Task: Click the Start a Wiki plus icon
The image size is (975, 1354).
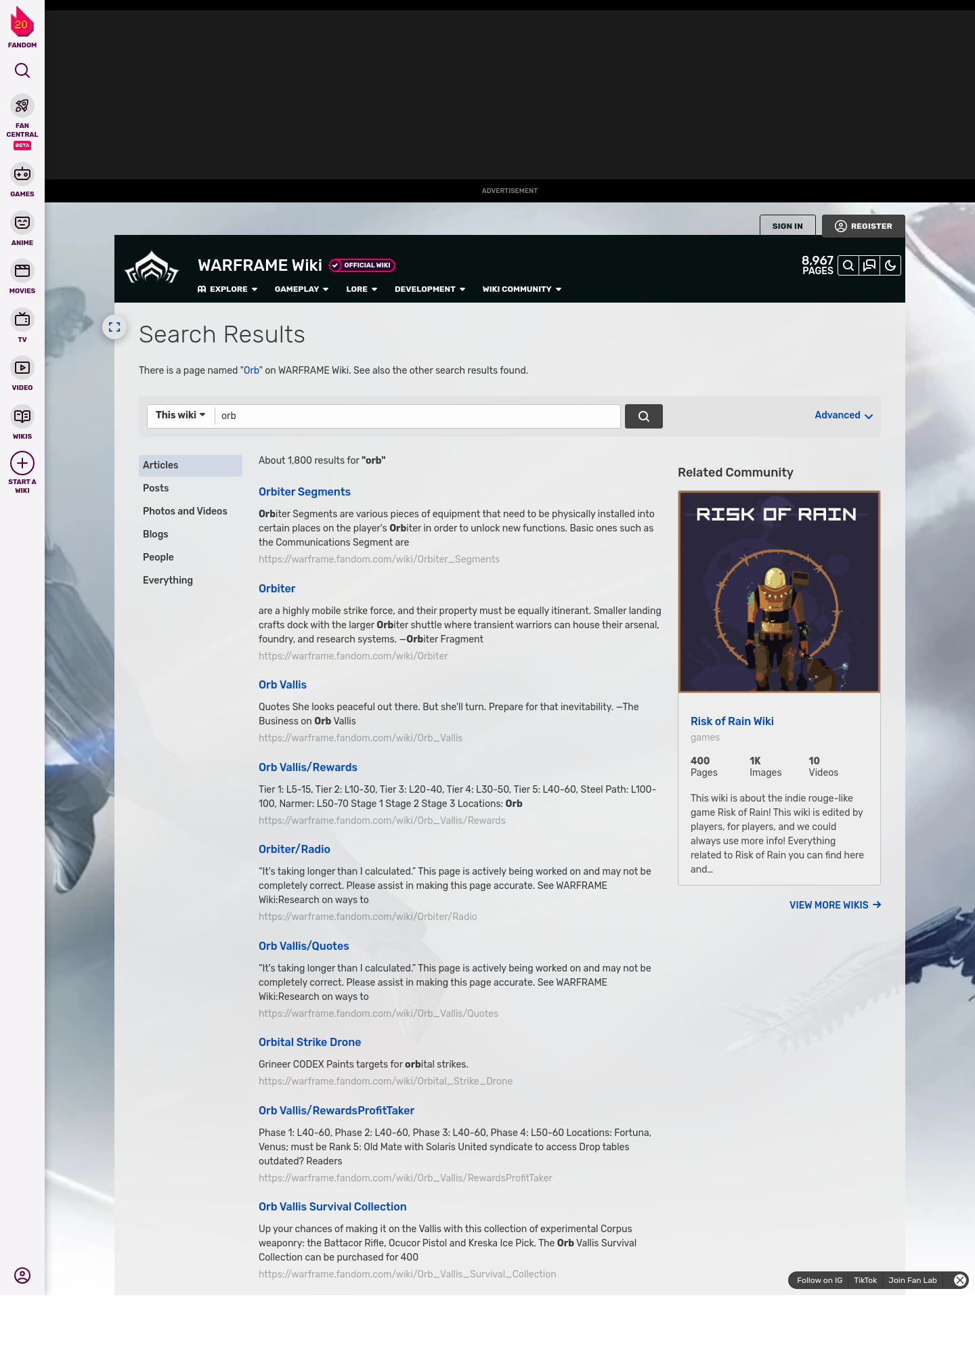Action: point(22,464)
